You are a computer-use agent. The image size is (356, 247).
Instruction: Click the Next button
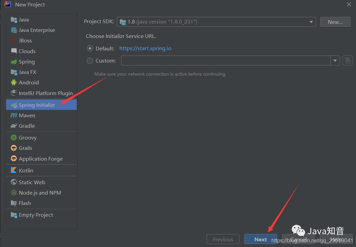point(261,239)
